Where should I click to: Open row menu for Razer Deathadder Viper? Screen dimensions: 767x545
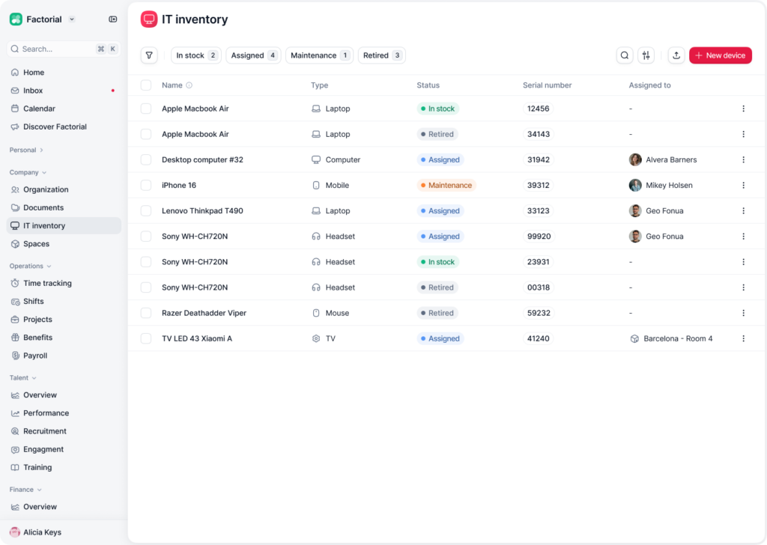point(744,313)
